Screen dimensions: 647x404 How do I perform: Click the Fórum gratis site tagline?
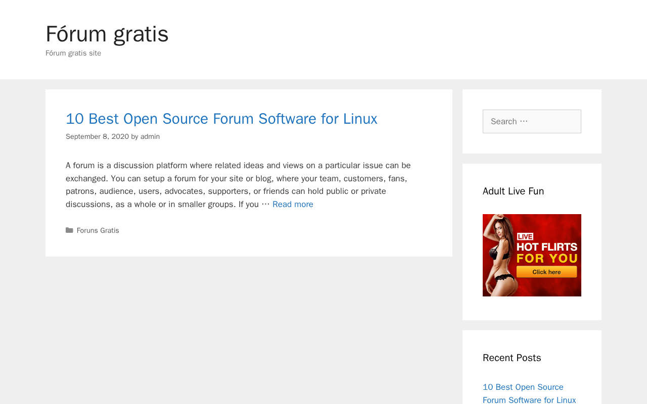click(x=73, y=53)
